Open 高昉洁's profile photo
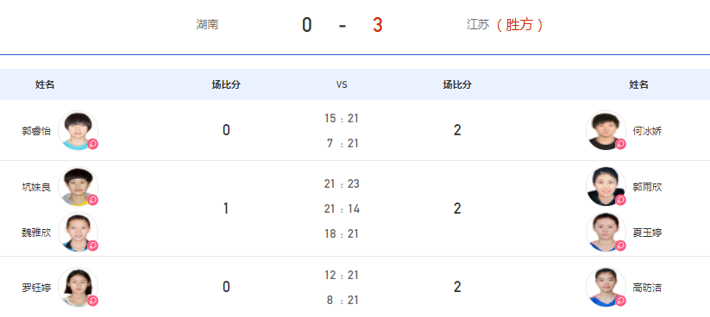The width and height of the screenshot is (710, 317). [606, 287]
